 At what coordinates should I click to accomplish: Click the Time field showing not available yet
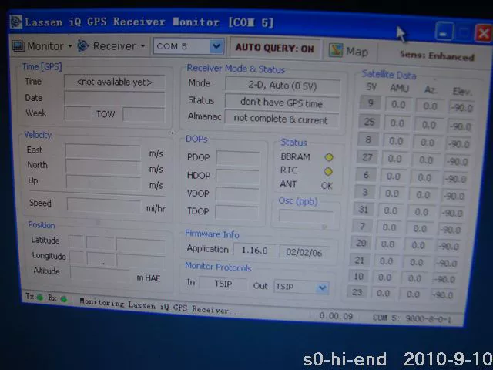pos(115,82)
